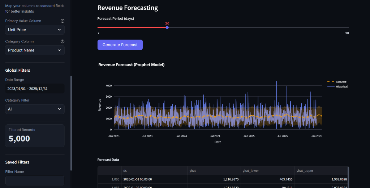Click the yhat_lower column header
Viewport: 370px width, 188px height.
[x=268, y=171]
